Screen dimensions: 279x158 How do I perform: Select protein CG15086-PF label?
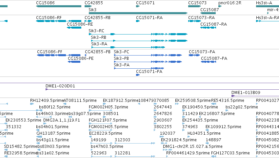click(x=50, y=52)
